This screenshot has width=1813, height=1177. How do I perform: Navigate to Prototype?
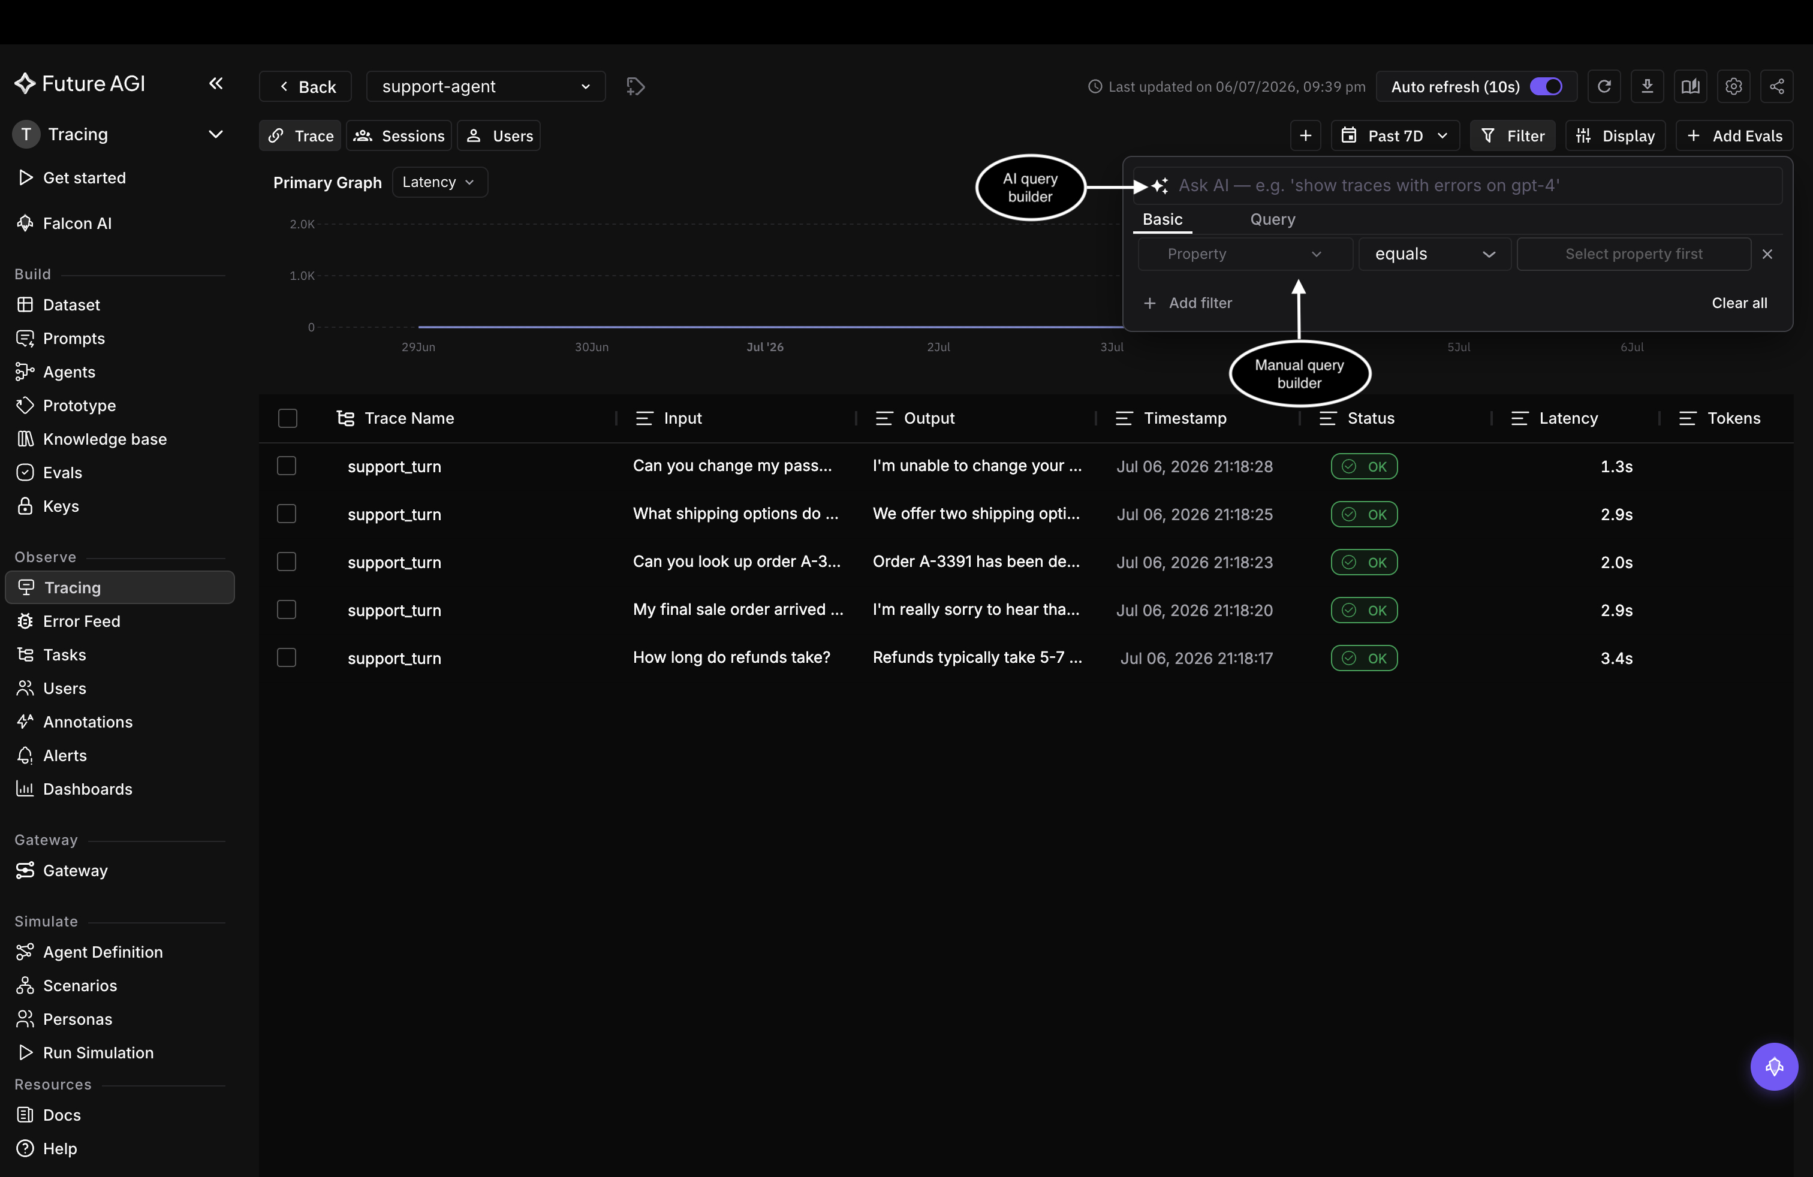click(79, 405)
